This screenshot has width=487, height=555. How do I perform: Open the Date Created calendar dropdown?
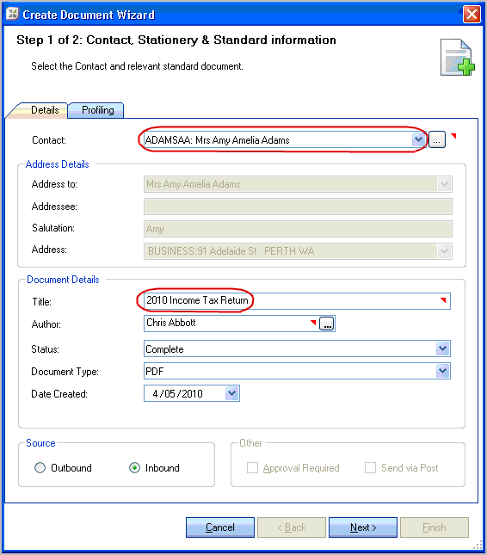click(231, 393)
